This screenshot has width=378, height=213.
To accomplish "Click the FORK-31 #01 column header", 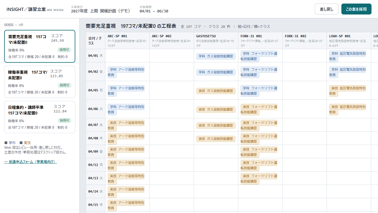I will pyautogui.click(x=260, y=41).
